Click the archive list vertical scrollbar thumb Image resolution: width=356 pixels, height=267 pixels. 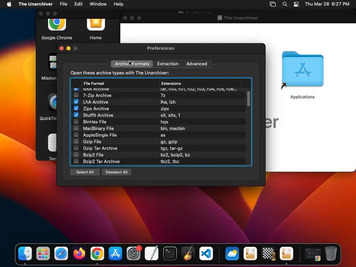249,98
